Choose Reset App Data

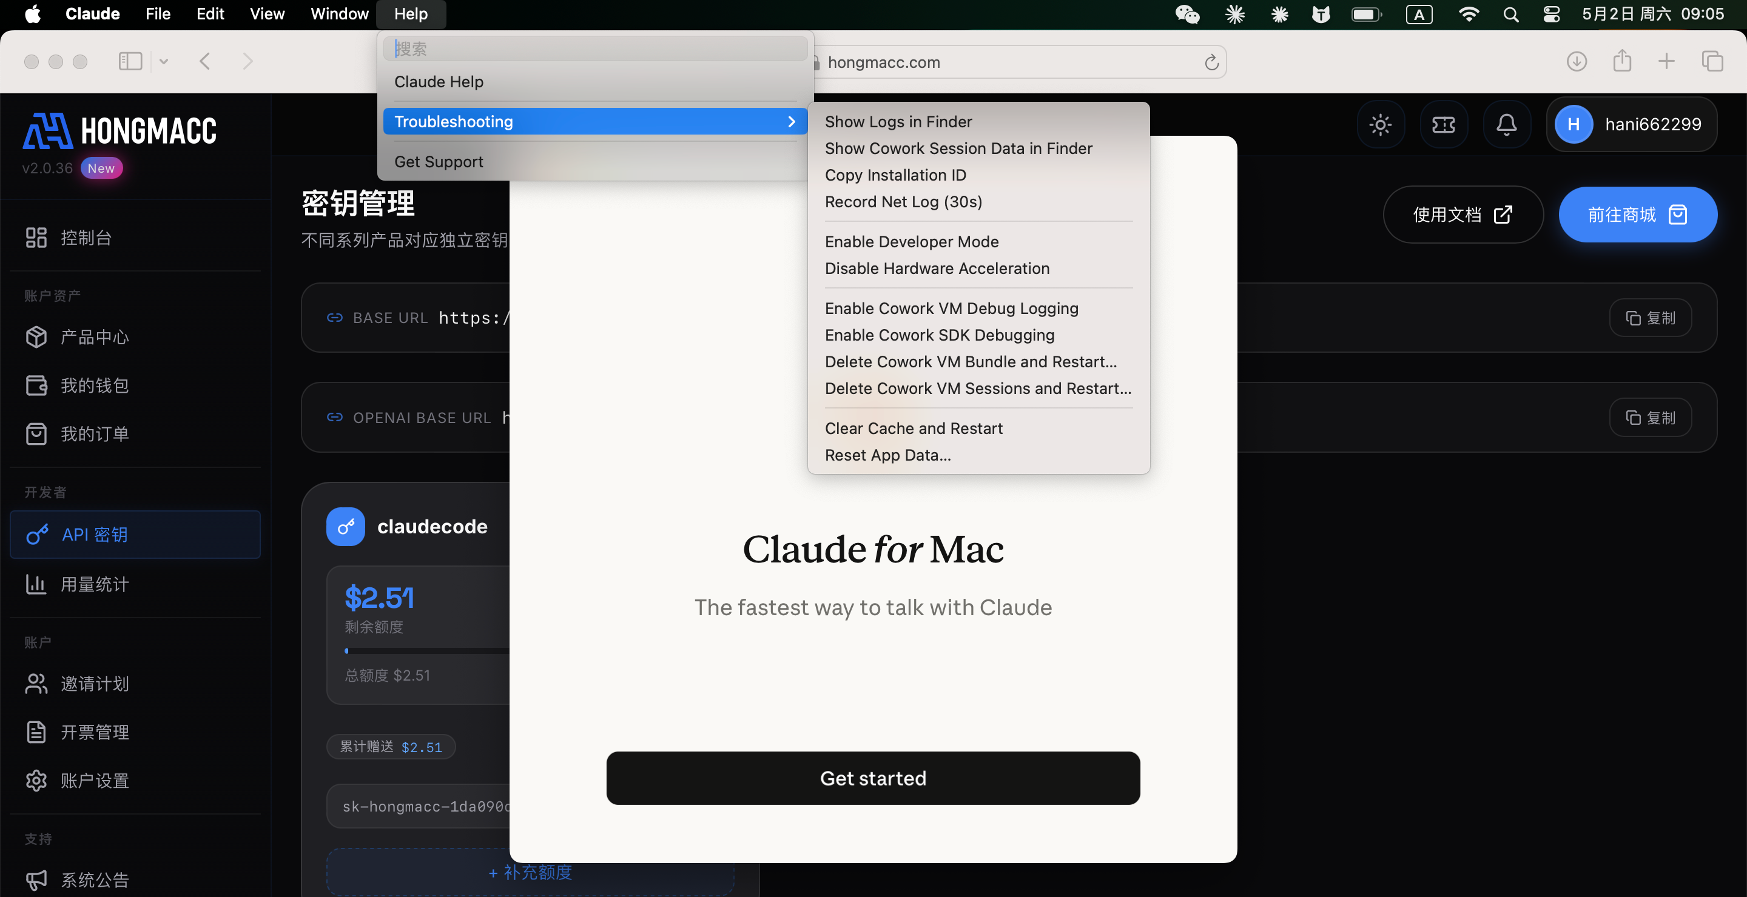978,455
